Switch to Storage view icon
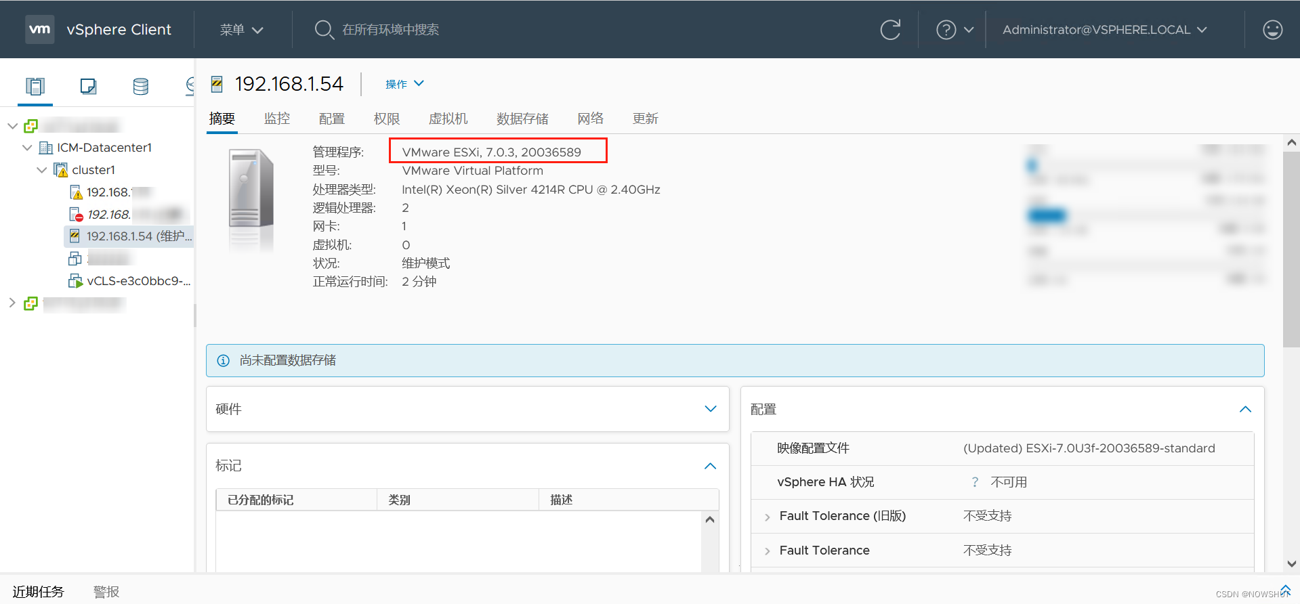Screen dimensions: 1300x604 tap(141, 86)
